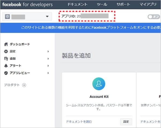Expand the アラート submenu arrow

tap(48, 66)
